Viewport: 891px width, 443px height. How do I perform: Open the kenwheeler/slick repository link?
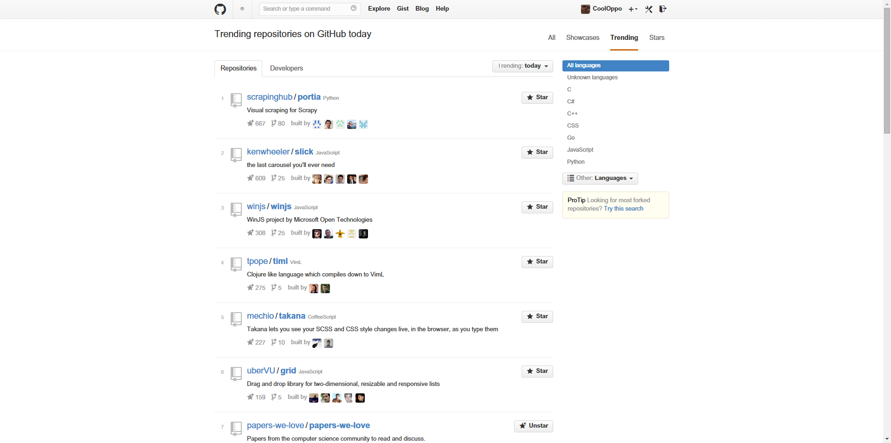tap(280, 152)
